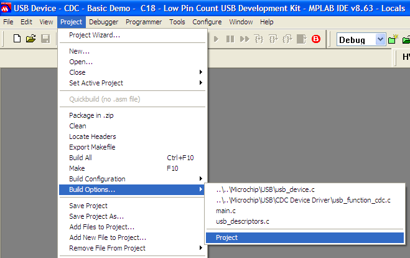This screenshot has height=258, width=410.
Task: Select Make menu entry
Action: point(132,168)
